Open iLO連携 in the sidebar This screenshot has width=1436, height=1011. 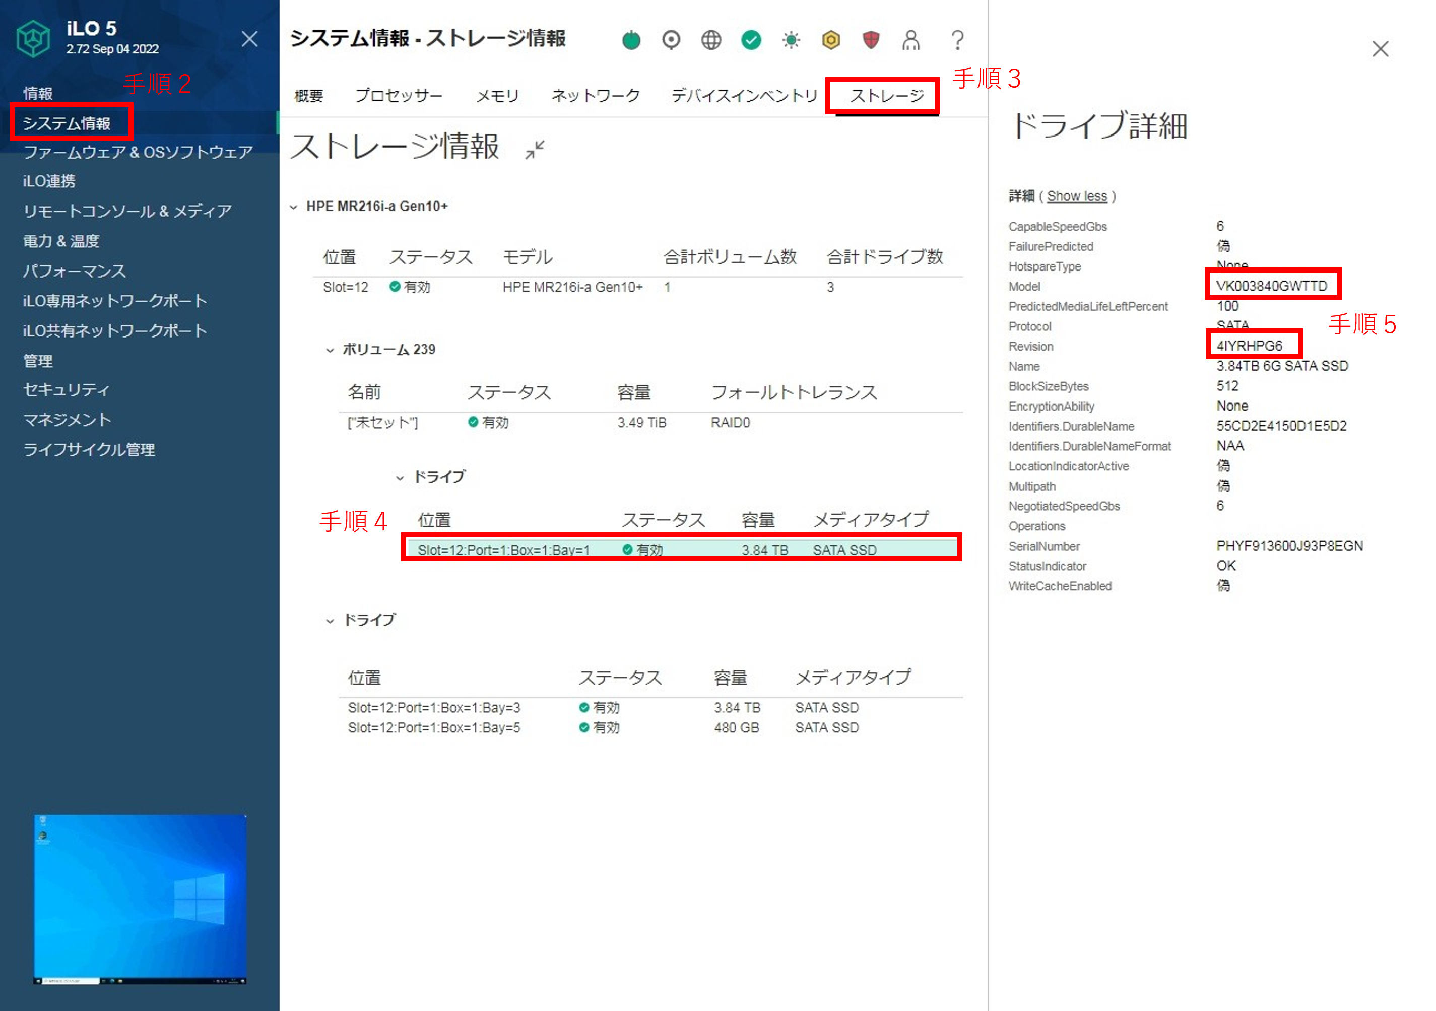[49, 181]
